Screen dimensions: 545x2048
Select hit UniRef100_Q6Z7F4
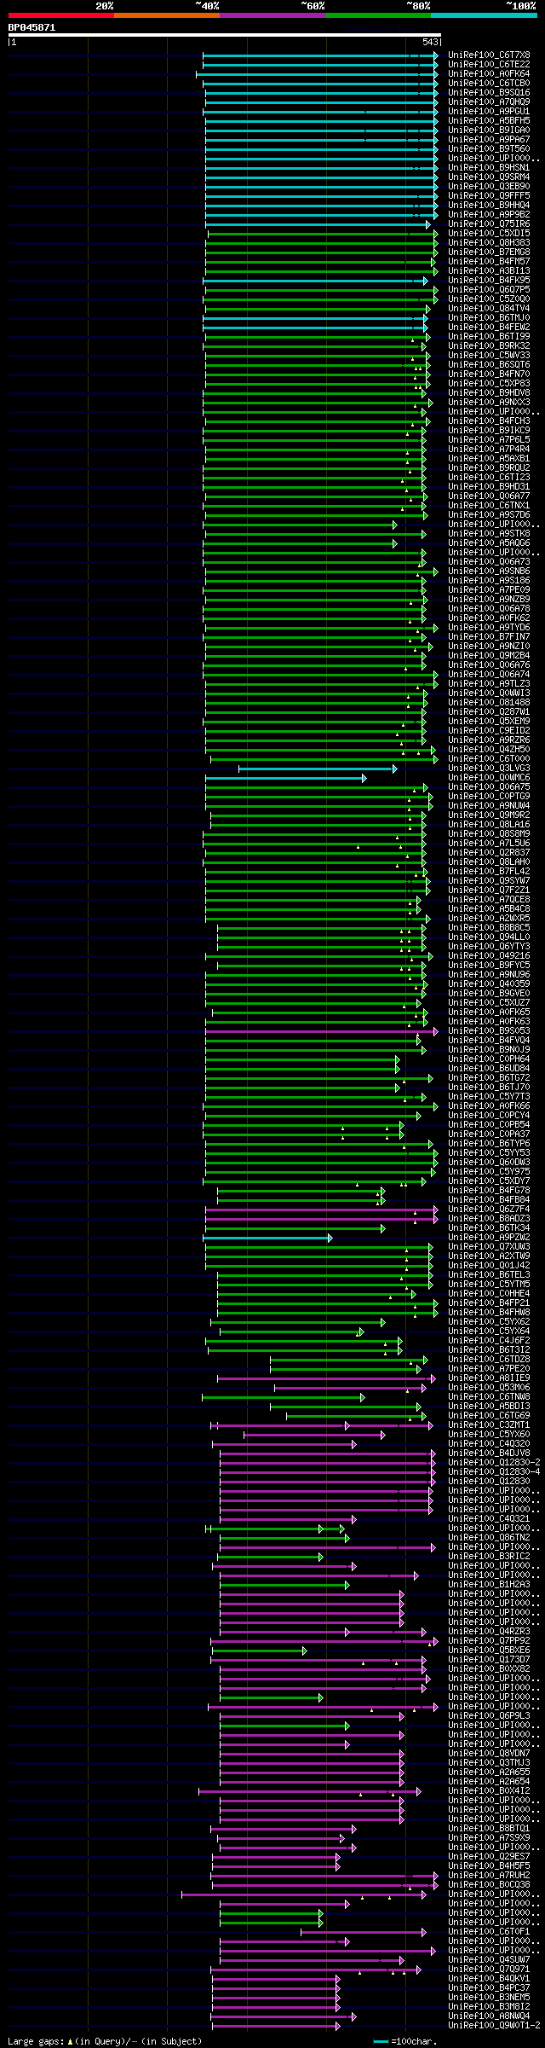(x=489, y=1209)
